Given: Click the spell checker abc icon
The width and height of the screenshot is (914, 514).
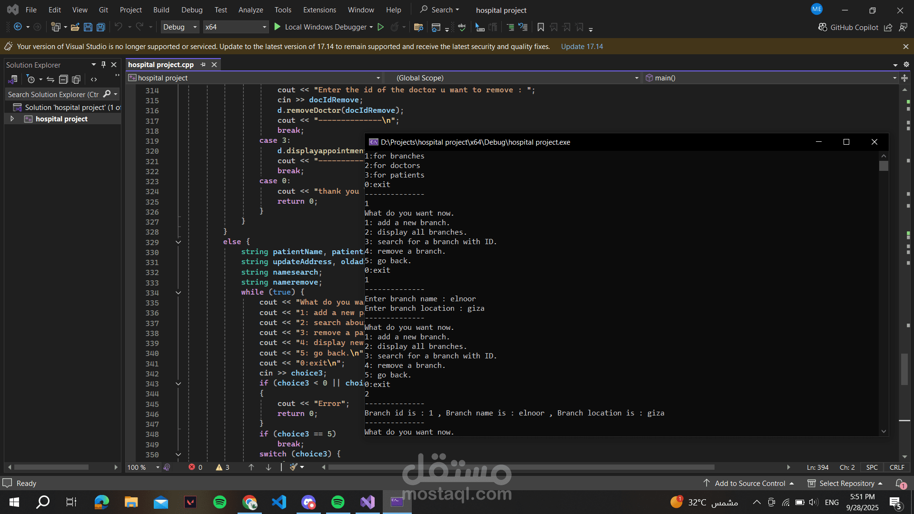Looking at the screenshot, I should pyautogui.click(x=462, y=27).
